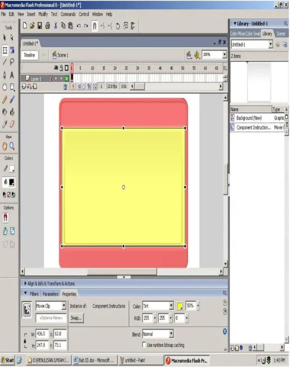This screenshot has height=369, width=290.
Task: Open Library document Untitled-1 dropdown
Action: pos(270,44)
